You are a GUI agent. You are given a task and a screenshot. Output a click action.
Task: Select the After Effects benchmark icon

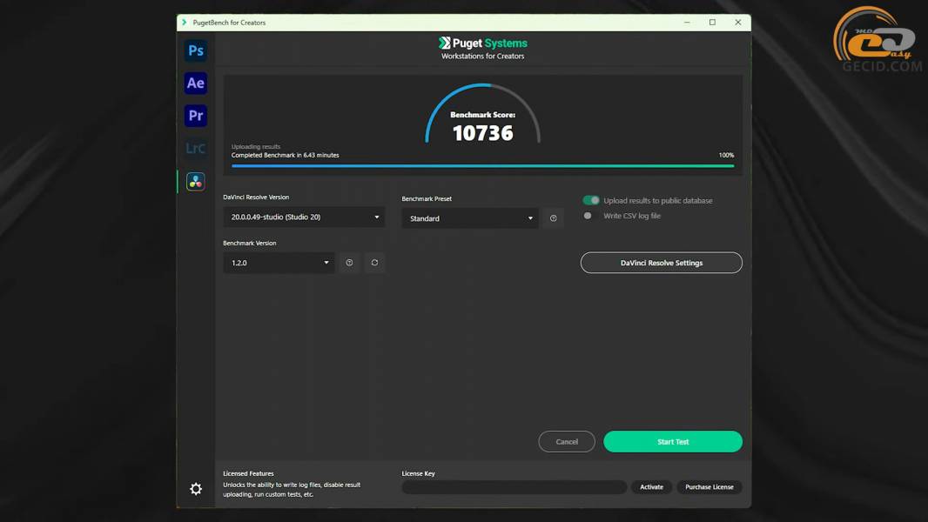[196, 84]
